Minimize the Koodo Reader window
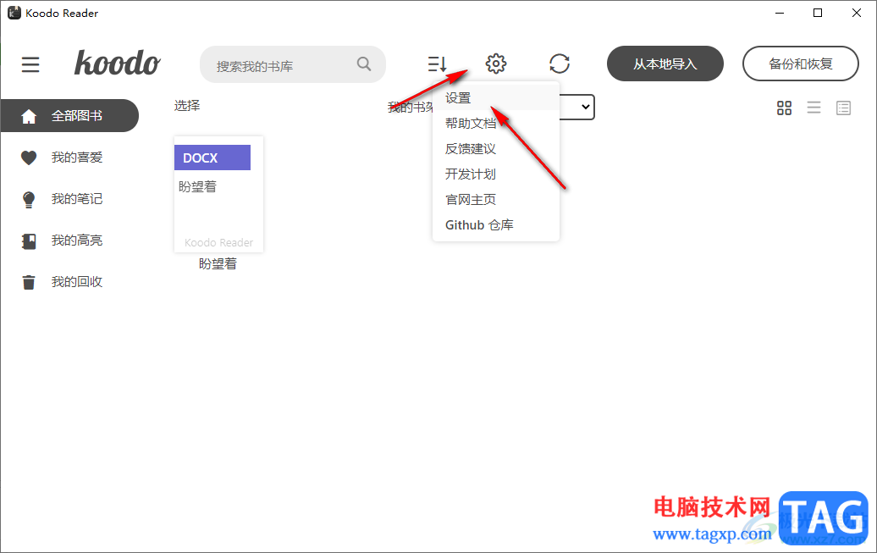Screen dimensions: 877x553 coord(780,13)
